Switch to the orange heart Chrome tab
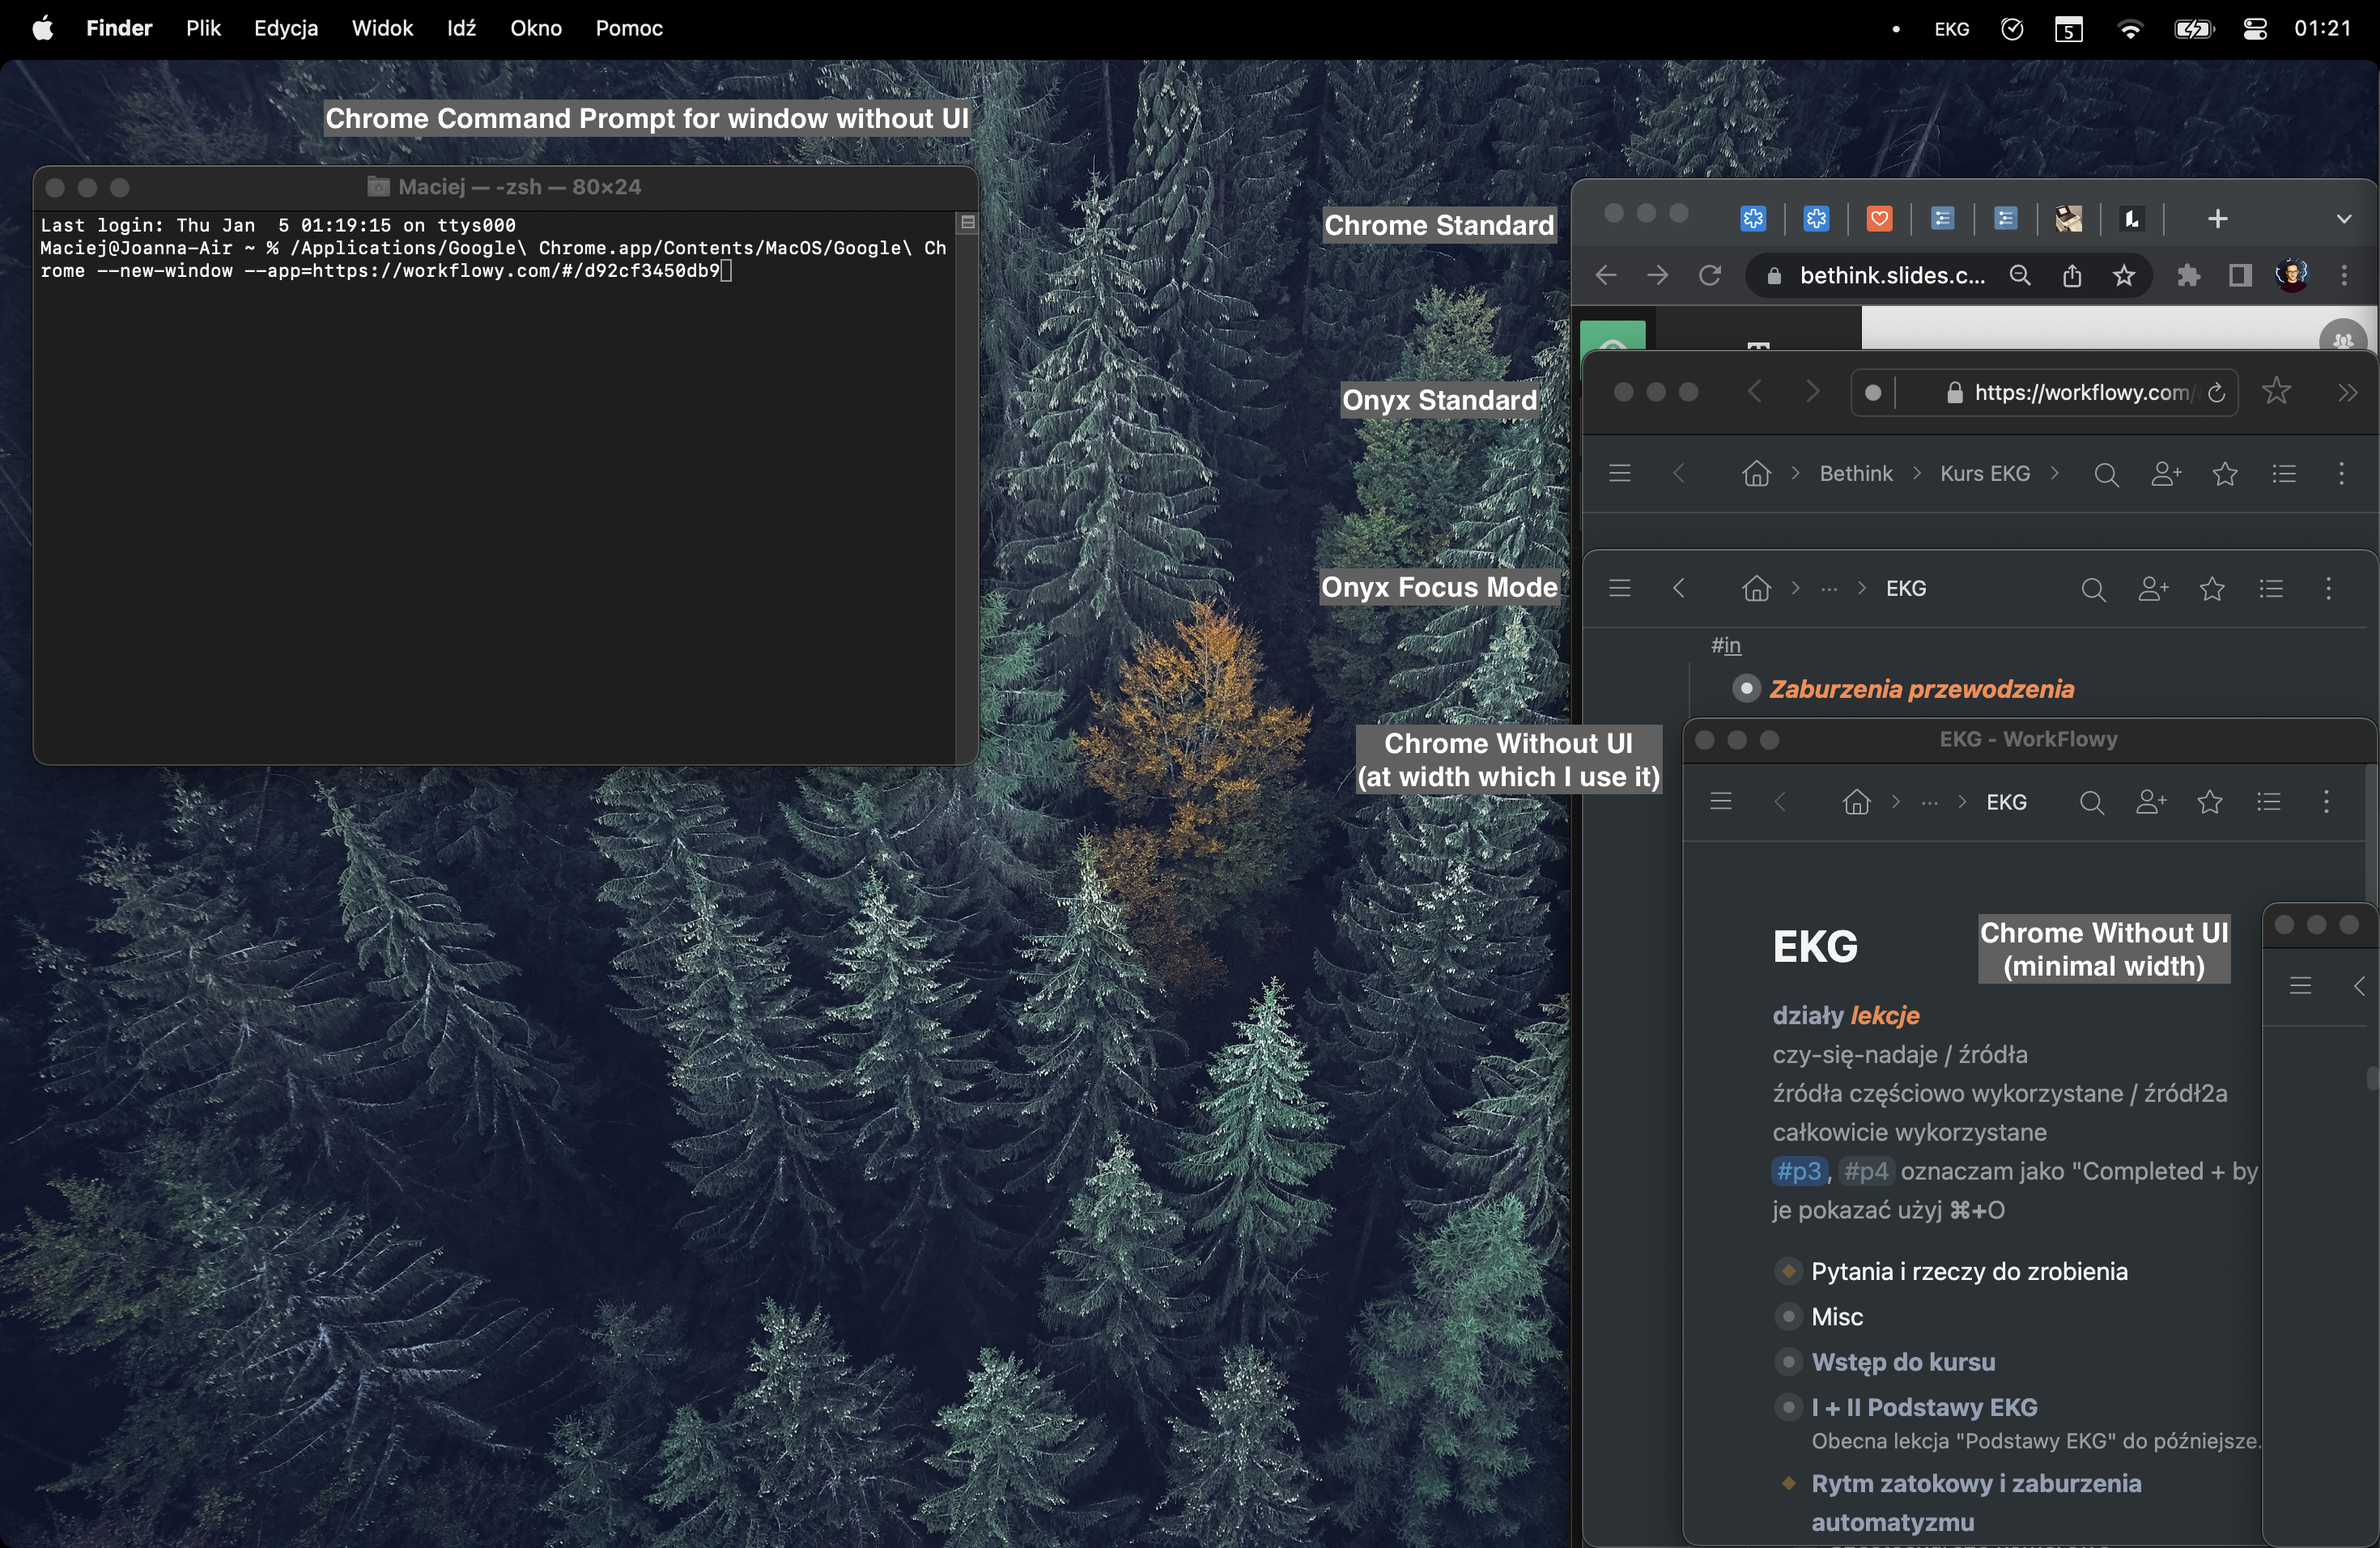The height and width of the screenshot is (1548, 2380). click(x=1879, y=219)
